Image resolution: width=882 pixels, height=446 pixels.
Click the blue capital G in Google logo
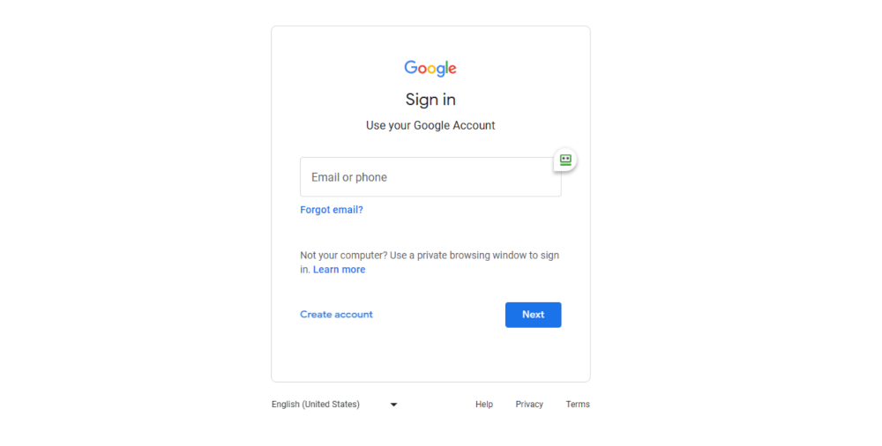coord(411,67)
